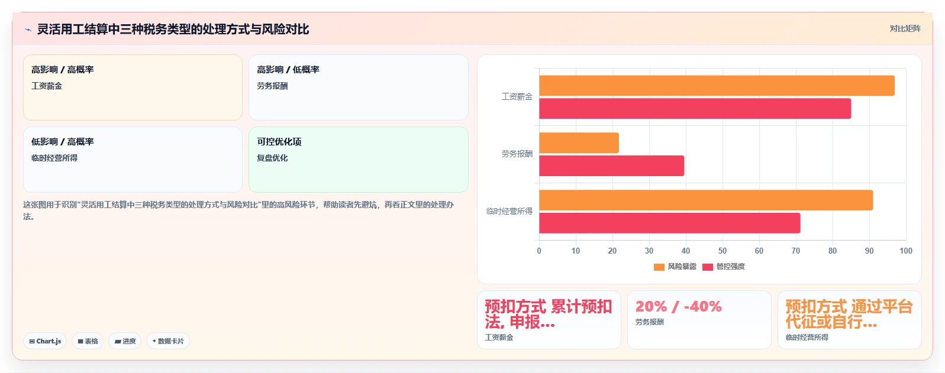The image size is (945, 373).
Task: Click the red 劳务报酬 管控强度 bar
Action: 611,166
